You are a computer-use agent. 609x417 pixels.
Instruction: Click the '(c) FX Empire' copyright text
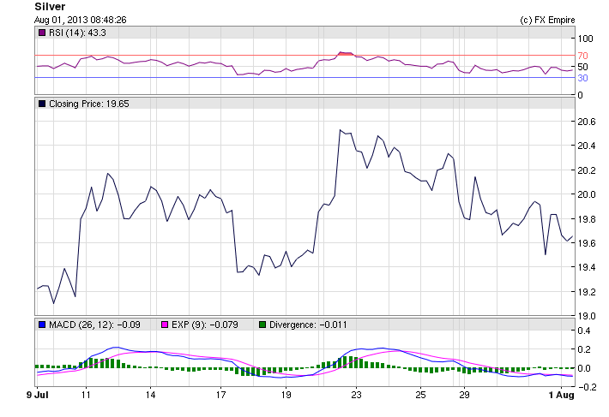547,19
